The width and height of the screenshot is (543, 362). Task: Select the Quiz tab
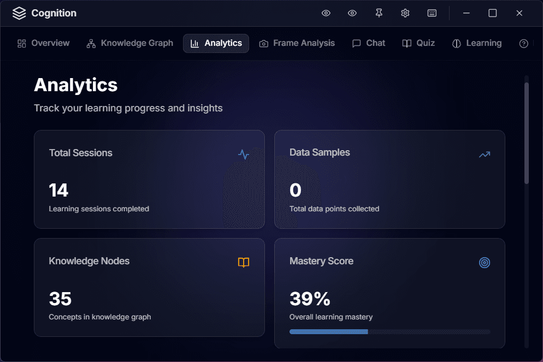click(x=418, y=43)
